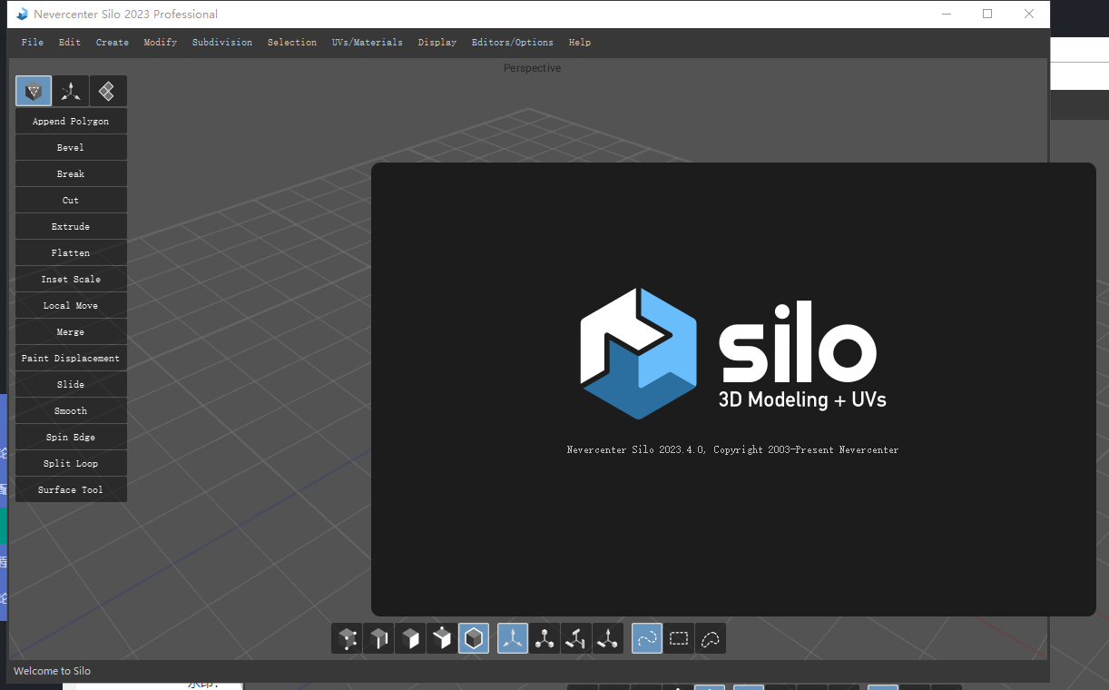The image size is (1109, 690).
Task: Click the Break button
Action: [71, 174]
